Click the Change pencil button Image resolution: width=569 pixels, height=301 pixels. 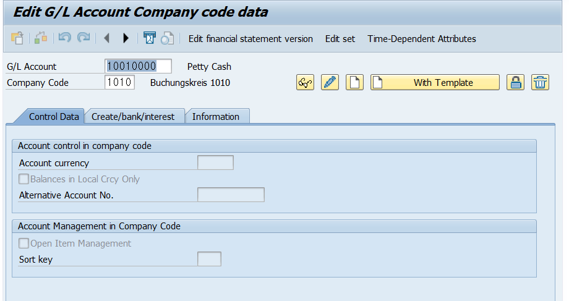tap(330, 82)
